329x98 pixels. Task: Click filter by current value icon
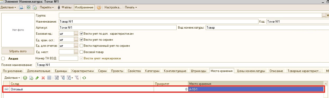(x=63, y=78)
